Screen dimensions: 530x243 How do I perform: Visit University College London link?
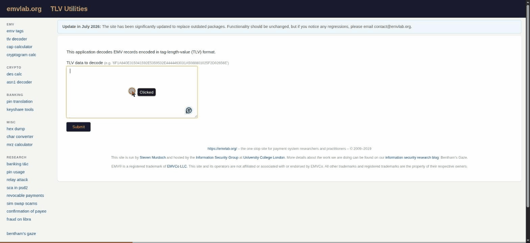coord(264,157)
